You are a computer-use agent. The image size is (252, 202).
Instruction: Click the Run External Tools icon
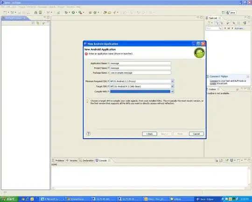pos(80,13)
